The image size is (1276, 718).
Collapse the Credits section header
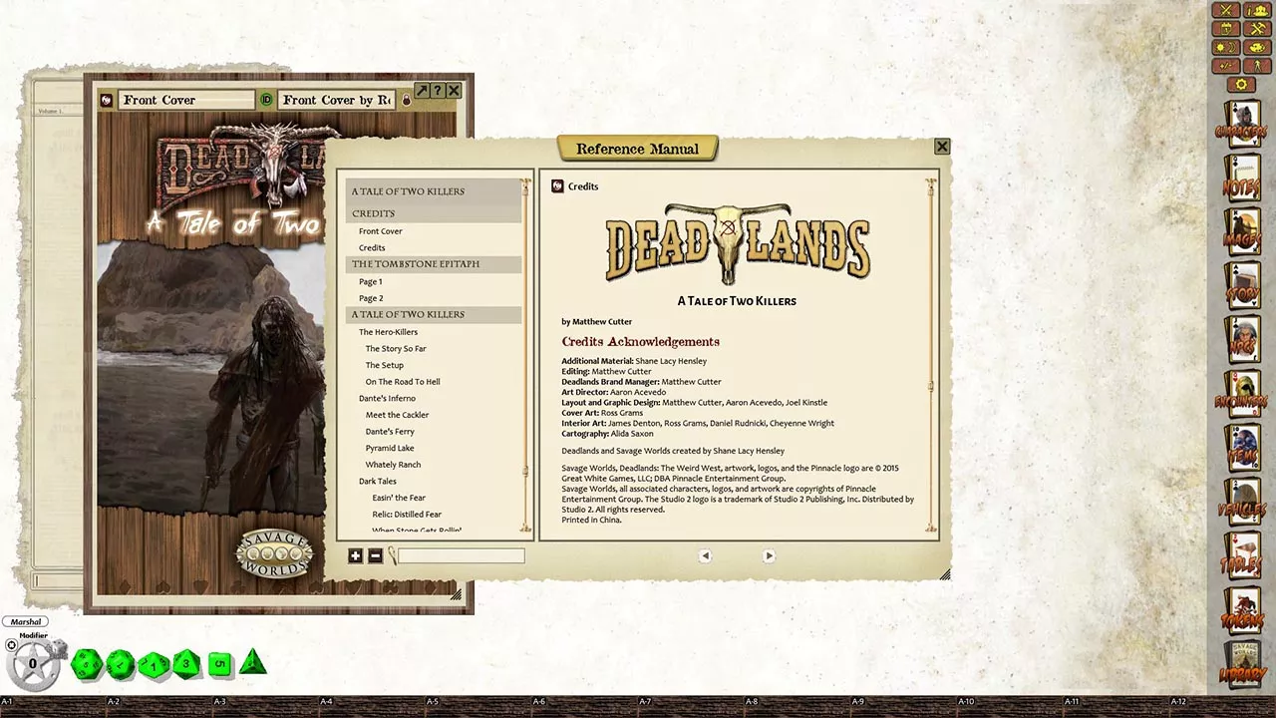[x=433, y=213]
